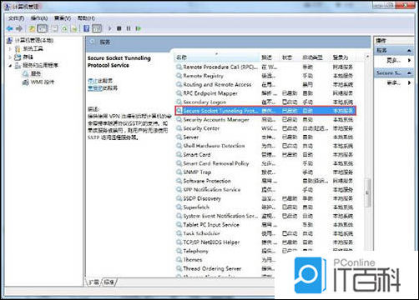
Task: Click the Task Scheduler service icon
Action: tap(179, 233)
